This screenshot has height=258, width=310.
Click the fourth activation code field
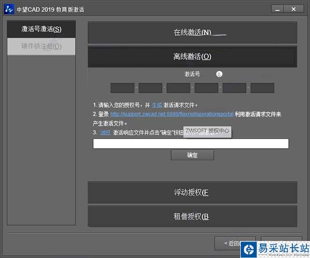tap(206, 88)
